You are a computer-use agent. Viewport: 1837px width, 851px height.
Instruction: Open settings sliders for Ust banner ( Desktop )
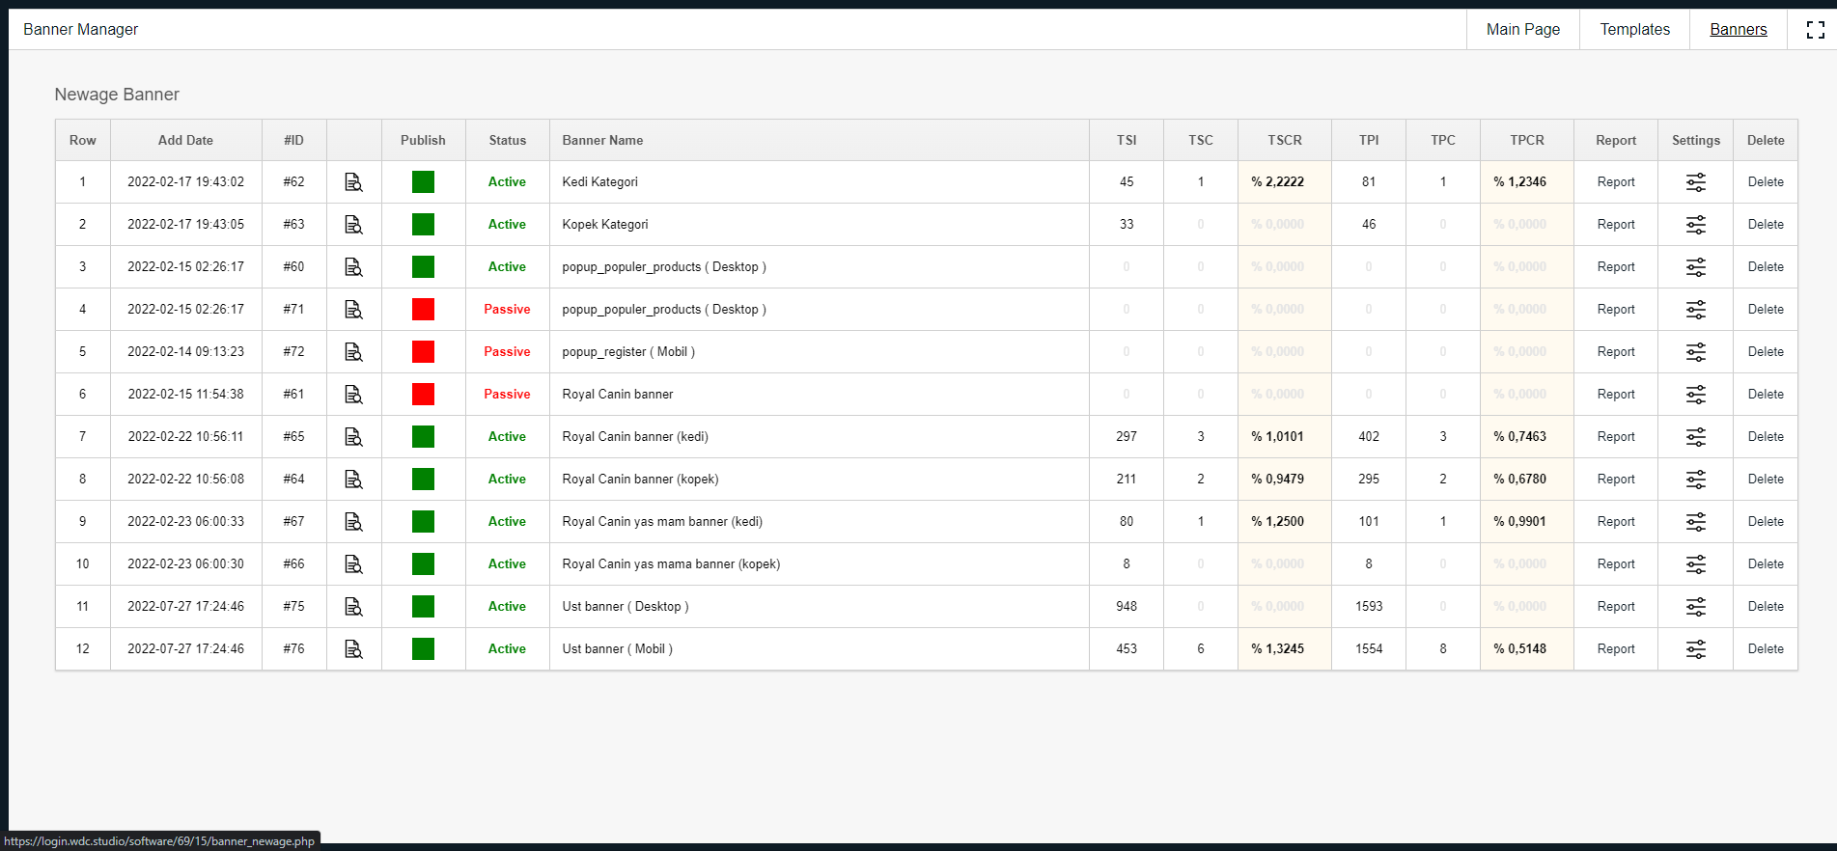[1696, 607]
